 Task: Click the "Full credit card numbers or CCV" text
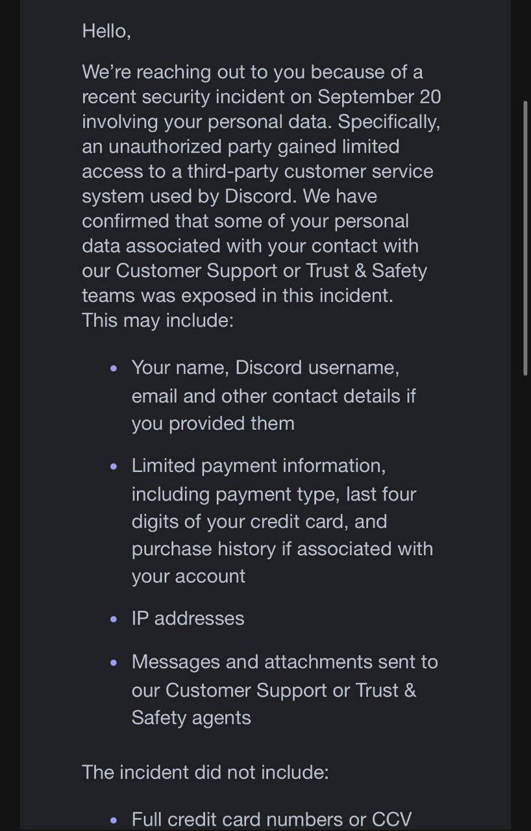click(271, 819)
